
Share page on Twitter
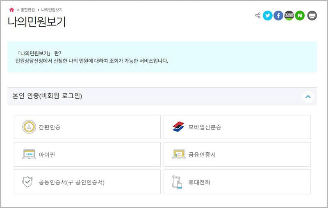click(x=268, y=16)
